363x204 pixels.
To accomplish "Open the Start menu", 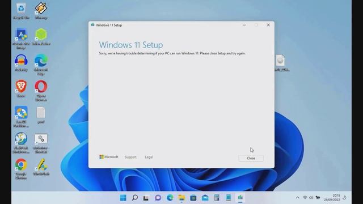I will click(x=123, y=198).
